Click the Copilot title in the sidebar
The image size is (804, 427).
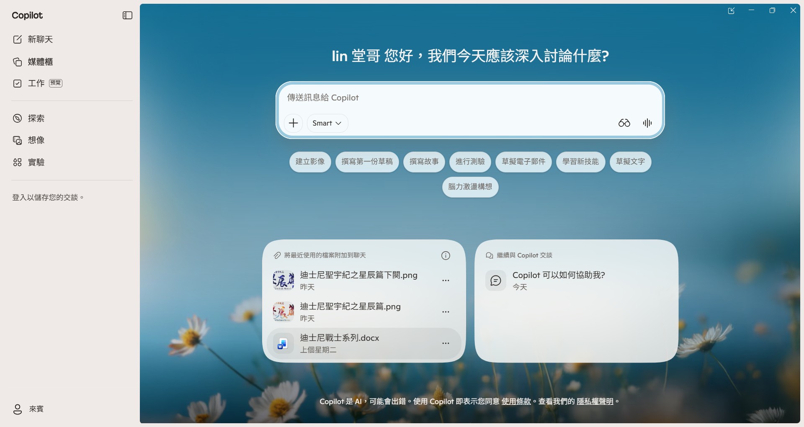tap(27, 15)
